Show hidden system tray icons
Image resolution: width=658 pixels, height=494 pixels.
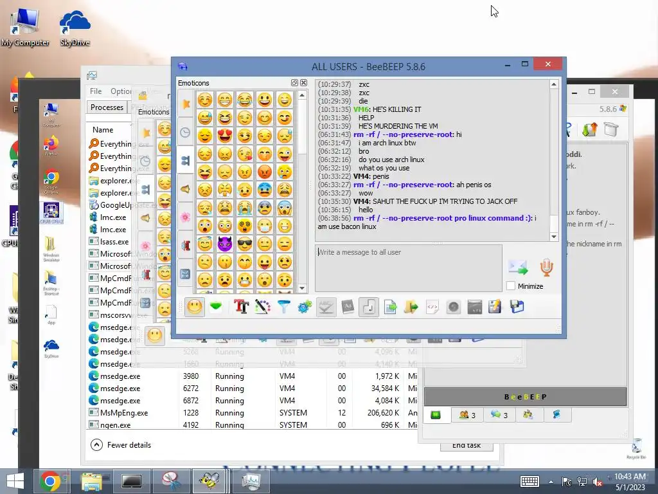pyautogui.click(x=551, y=482)
